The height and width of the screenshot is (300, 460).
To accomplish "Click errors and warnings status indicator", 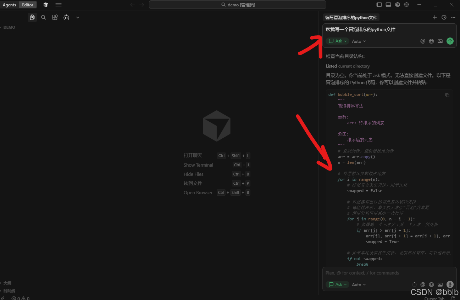I will (x=21, y=298).
